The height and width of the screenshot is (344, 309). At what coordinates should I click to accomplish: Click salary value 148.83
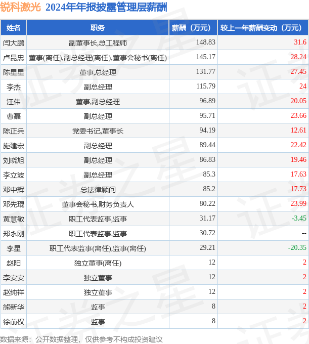(206, 42)
